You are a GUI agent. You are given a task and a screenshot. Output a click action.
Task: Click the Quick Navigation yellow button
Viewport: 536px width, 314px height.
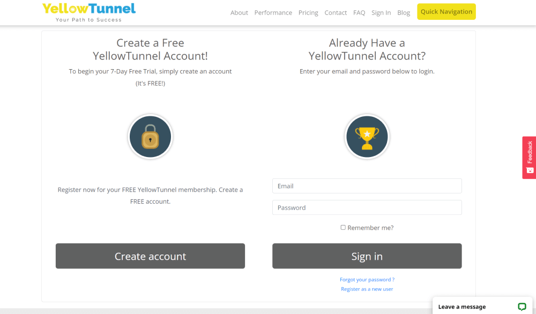pos(446,11)
